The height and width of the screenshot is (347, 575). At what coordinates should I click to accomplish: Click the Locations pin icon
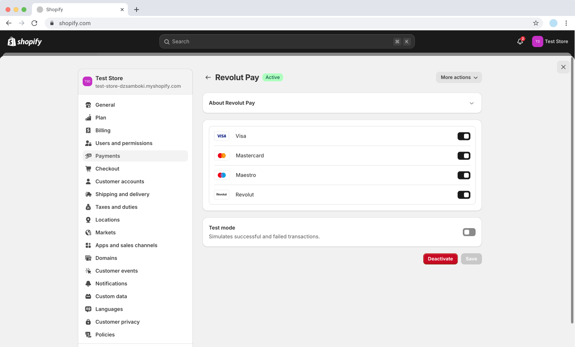(x=88, y=220)
